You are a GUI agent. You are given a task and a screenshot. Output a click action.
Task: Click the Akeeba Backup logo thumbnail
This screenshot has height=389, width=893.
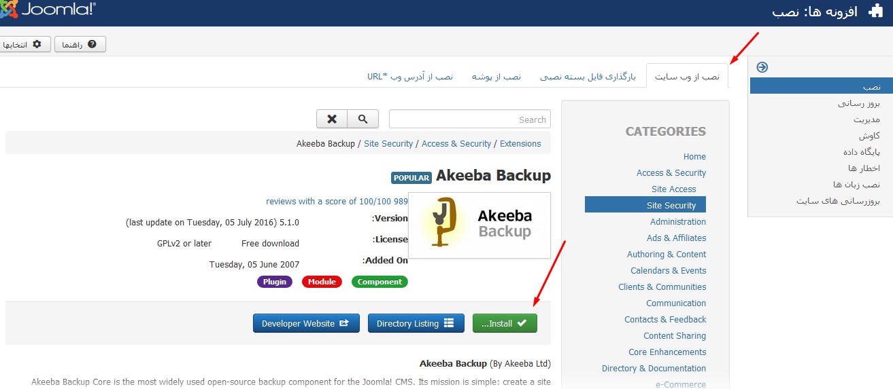click(479, 225)
